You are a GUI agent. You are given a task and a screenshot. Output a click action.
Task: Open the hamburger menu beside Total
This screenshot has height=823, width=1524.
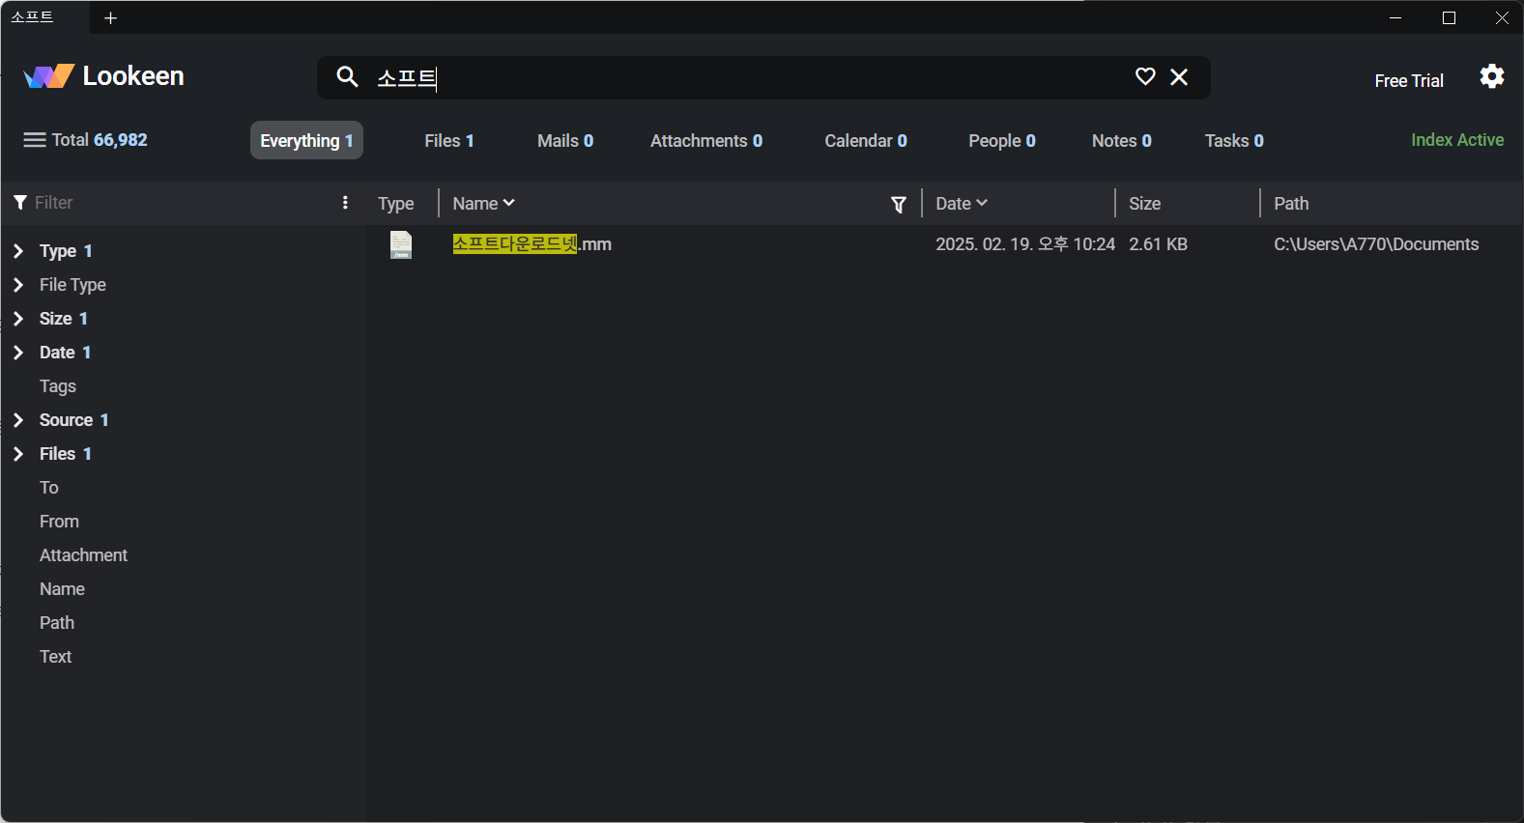pyautogui.click(x=35, y=140)
